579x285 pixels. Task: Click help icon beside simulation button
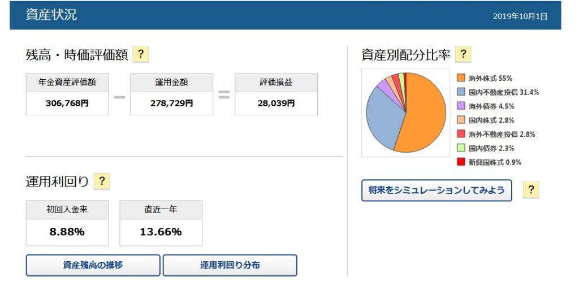point(531,191)
